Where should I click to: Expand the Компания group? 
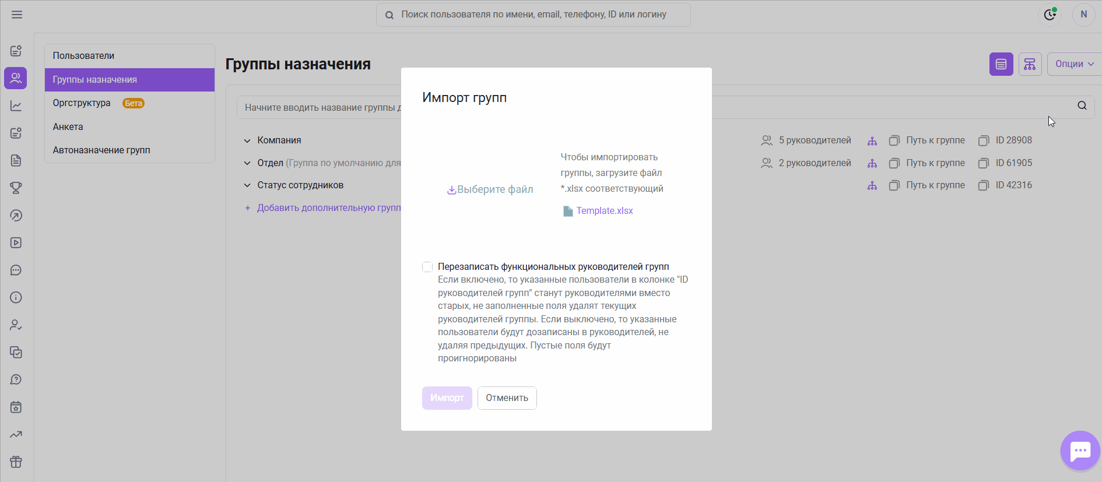247,140
